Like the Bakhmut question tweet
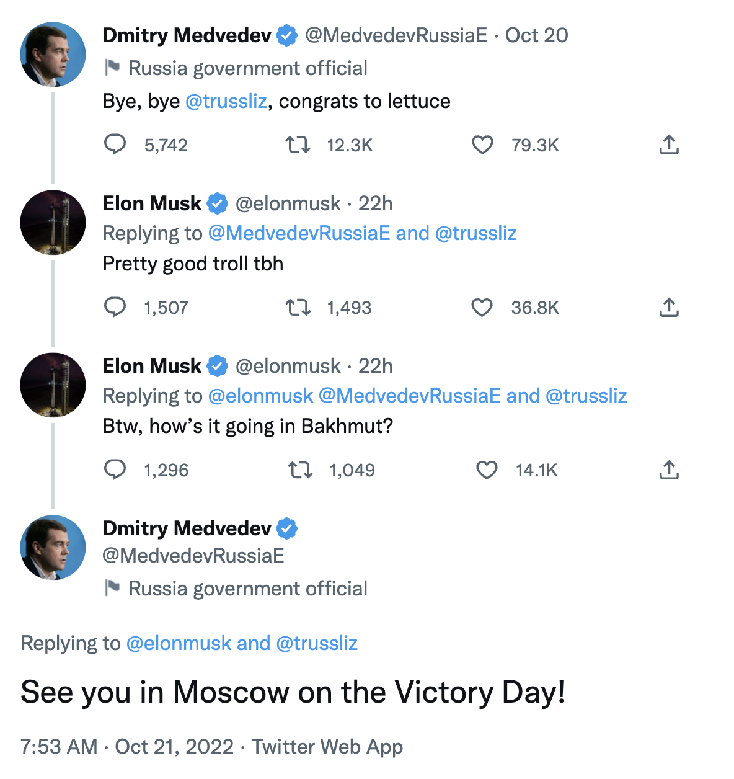Image resolution: width=734 pixels, height=779 pixels. coord(487,470)
